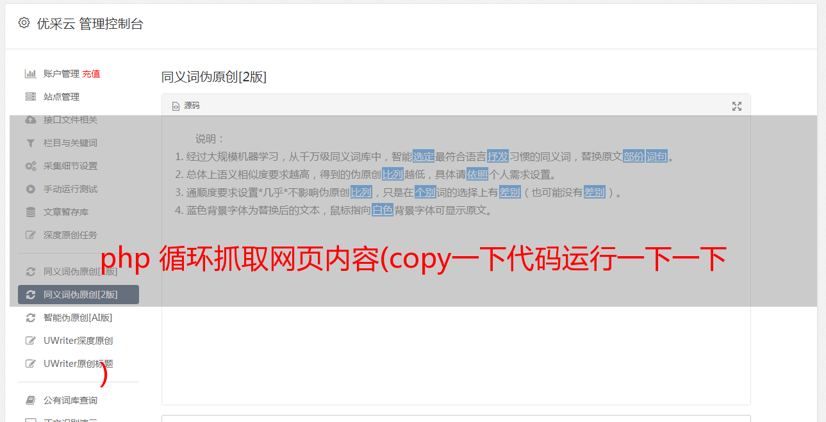
Task: Click the bar chart icon next to 账户管理
Action: pyautogui.click(x=30, y=74)
